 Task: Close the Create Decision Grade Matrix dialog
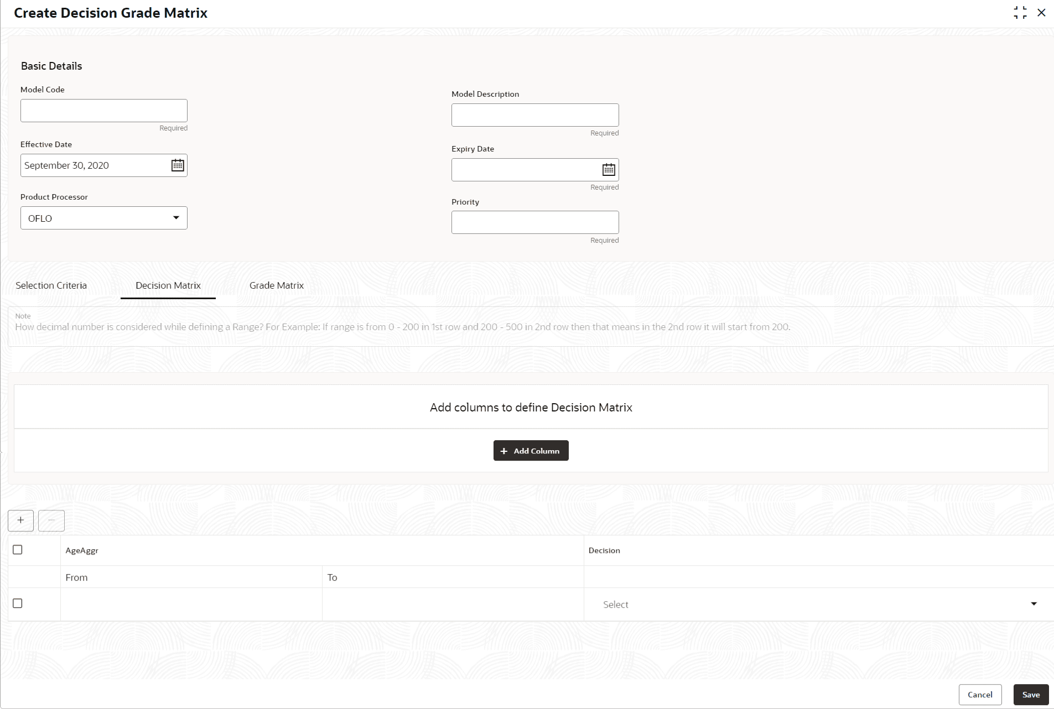point(1041,13)
